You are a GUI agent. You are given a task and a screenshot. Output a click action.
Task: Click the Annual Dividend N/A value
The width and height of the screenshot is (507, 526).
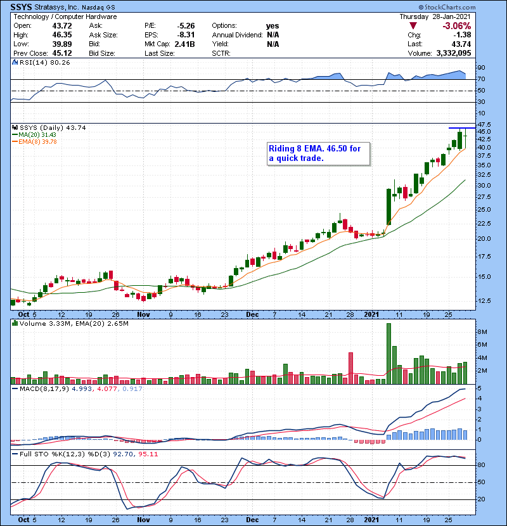[273, 35]
